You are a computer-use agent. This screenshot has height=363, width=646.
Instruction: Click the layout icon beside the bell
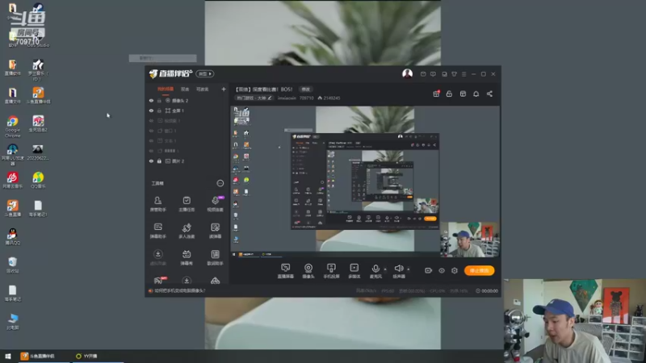463,94
